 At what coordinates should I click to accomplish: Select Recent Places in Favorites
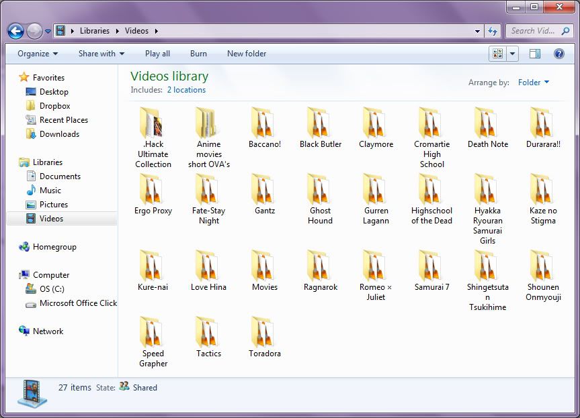coord(56,120)
